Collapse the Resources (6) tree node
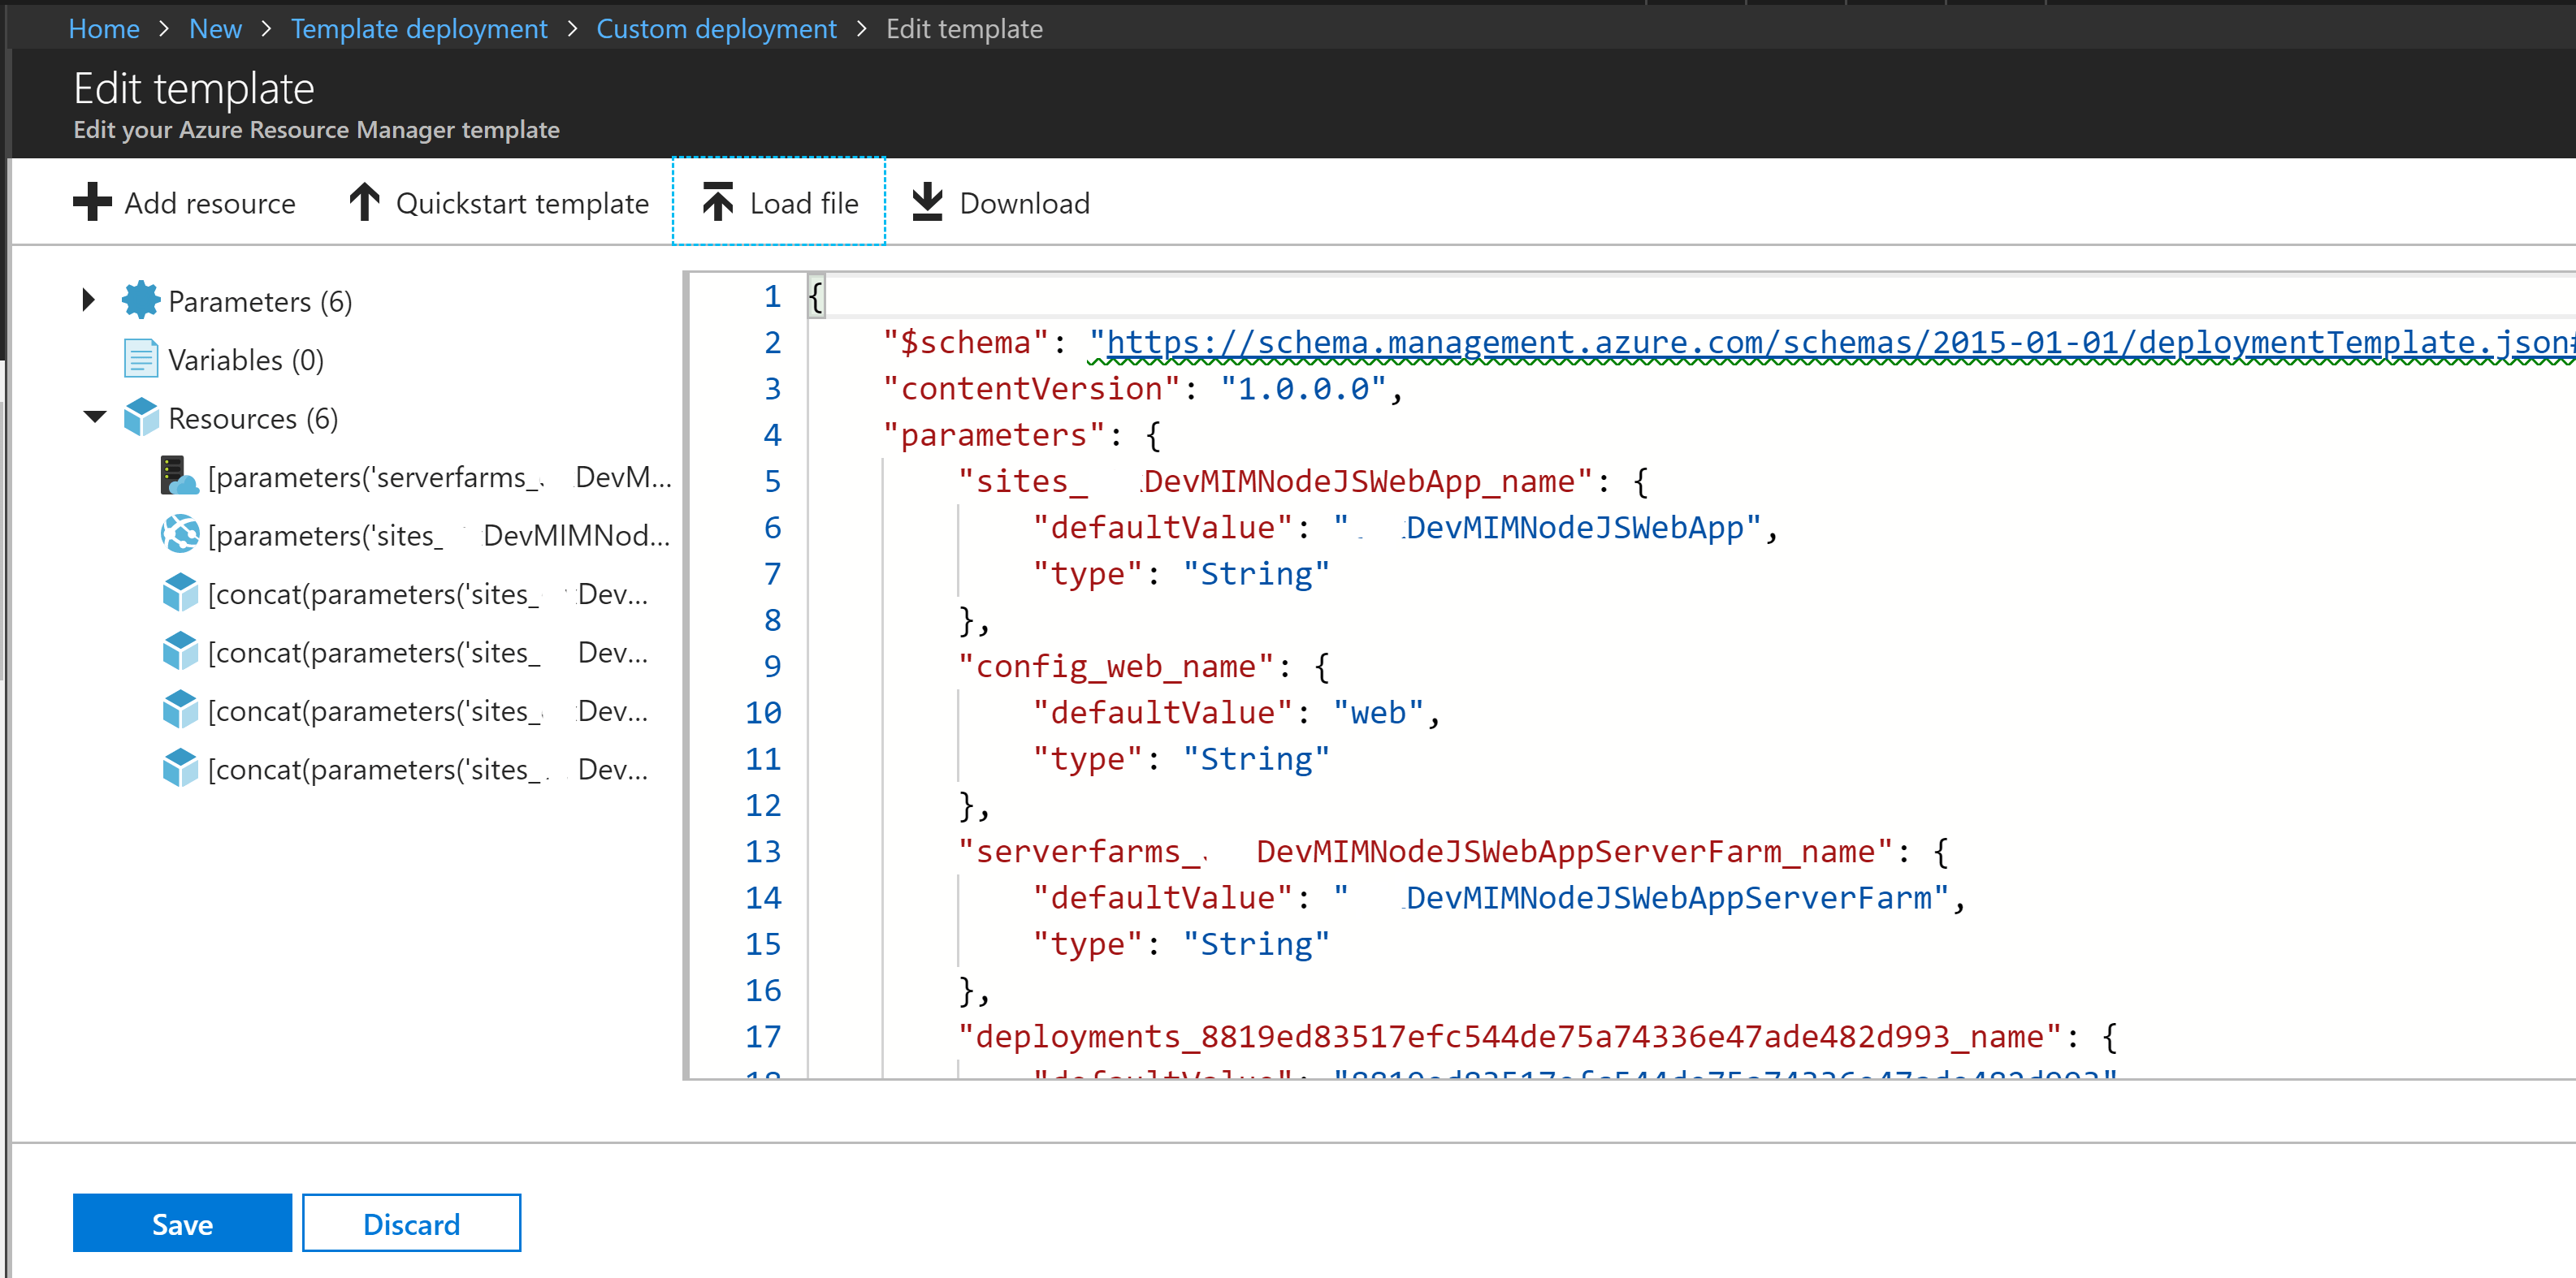The width and height of the screenshot is (2576, 1278). click(94, 417)
